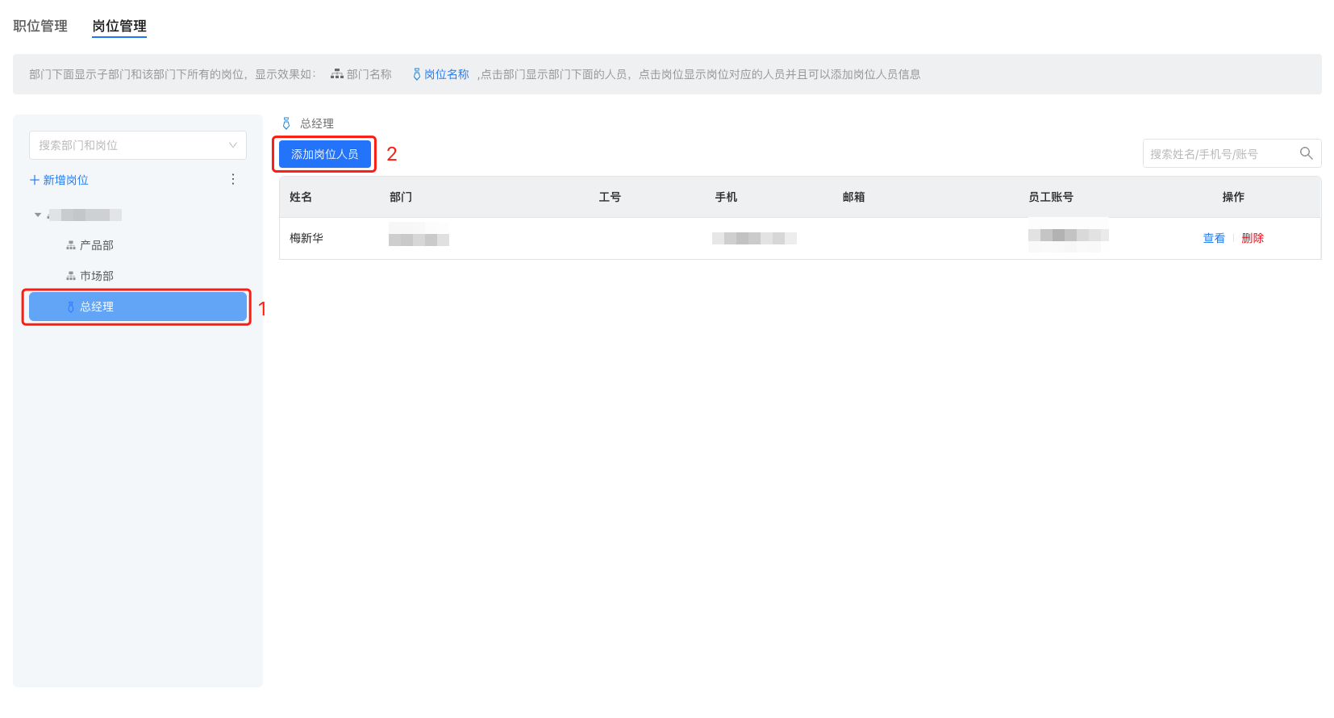Click the magnifier search icon

click(x=1306, y=153)
